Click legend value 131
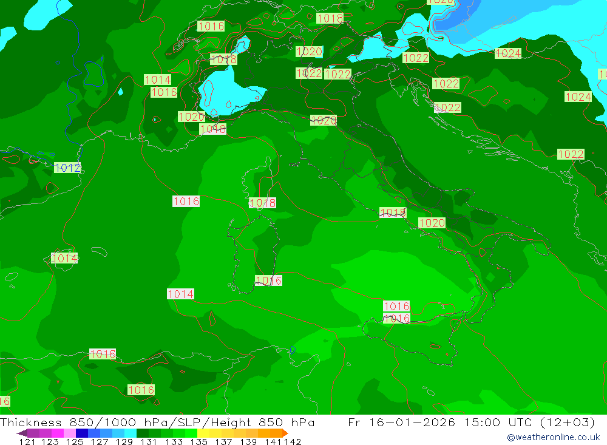Image resolution: width=607 pixels, height=445 pixels. point(149,442)
